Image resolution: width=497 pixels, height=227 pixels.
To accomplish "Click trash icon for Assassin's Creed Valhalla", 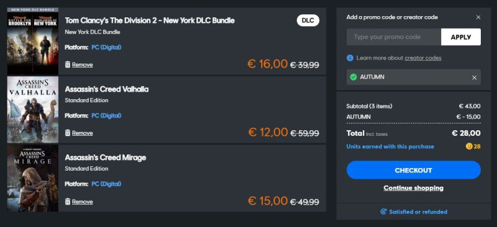I will pyautogui.click(x=68, y=133).
